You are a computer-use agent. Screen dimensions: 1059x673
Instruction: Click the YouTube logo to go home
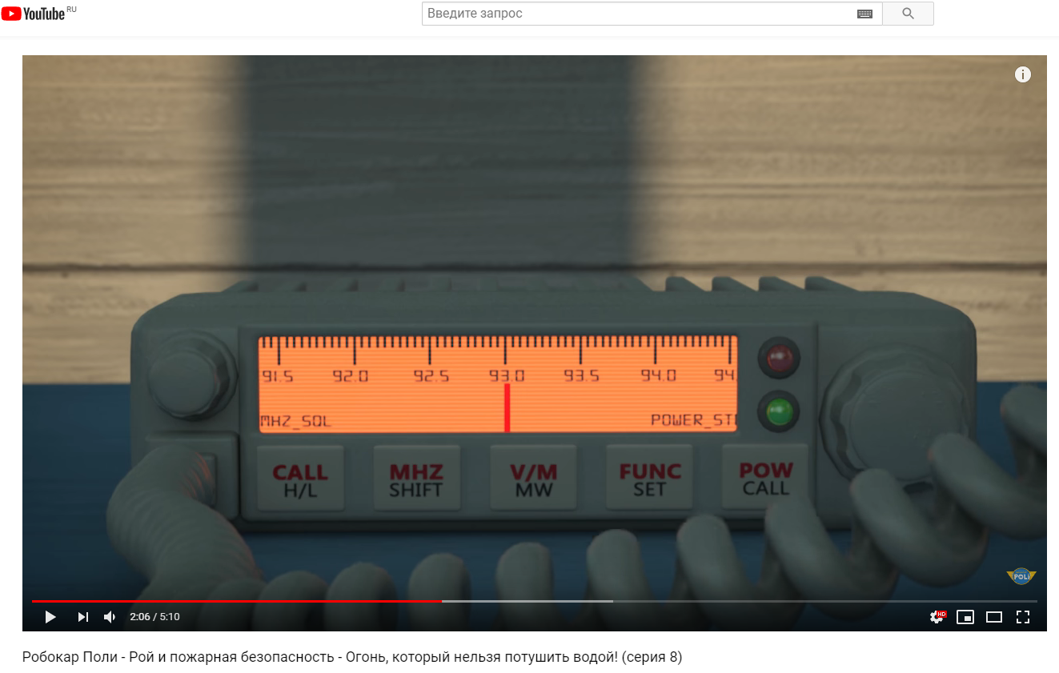[x=34, y=14]
